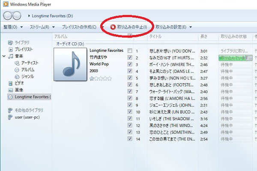Click the album art music note thumbnail
Viewport: 257px width, 171px height.
click(x=70, y=64)
